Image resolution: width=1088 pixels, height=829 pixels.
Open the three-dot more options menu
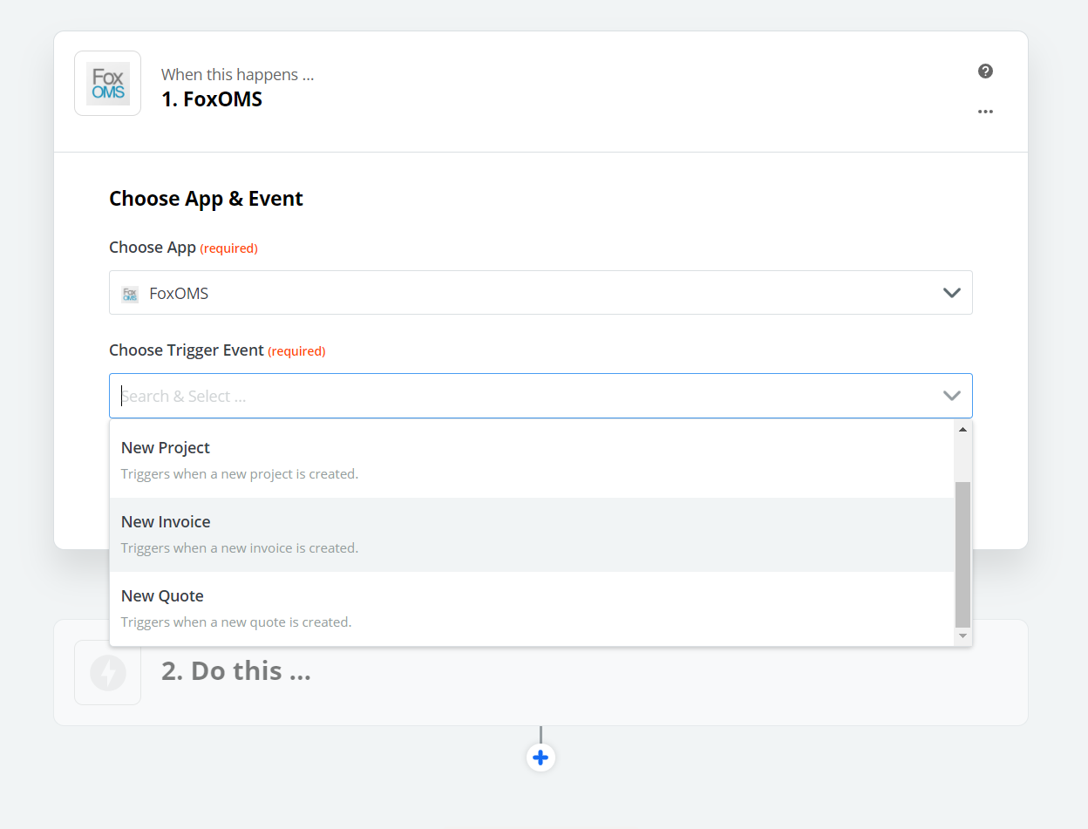pos(985,112)
